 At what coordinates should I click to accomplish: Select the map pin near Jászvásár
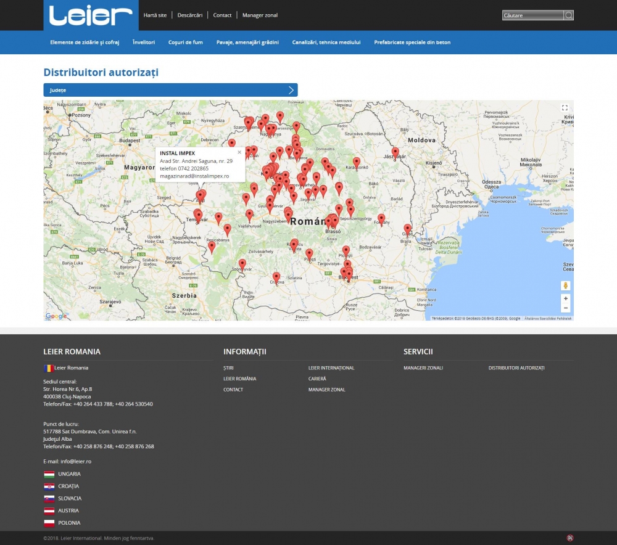(395, 152)
